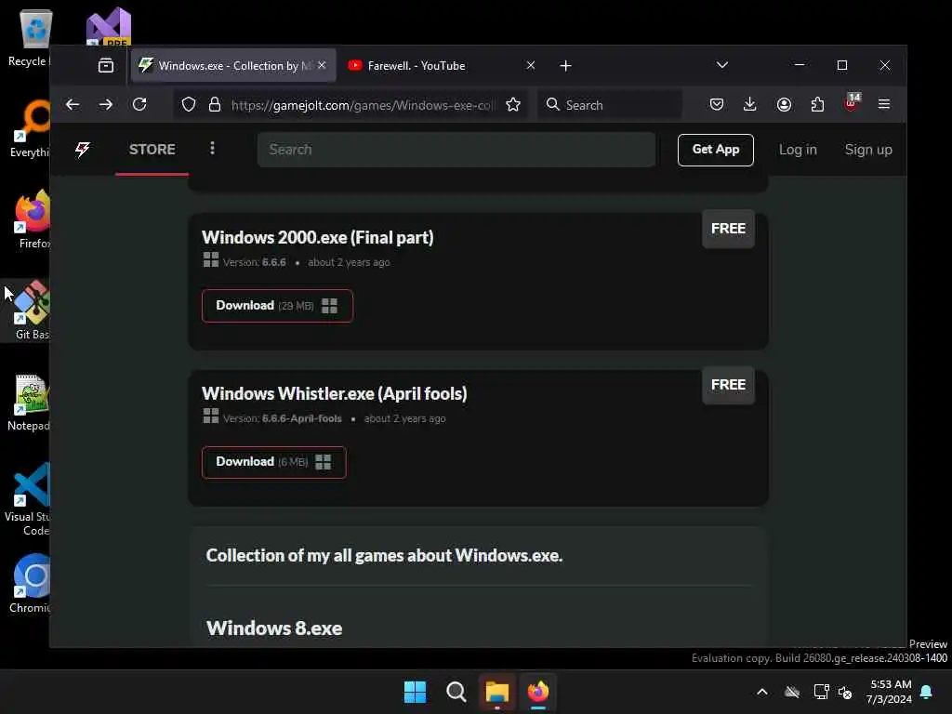952x714 pixels.
Task: Click the cloud sync-off tray icon
Action: tap(792, 692)
